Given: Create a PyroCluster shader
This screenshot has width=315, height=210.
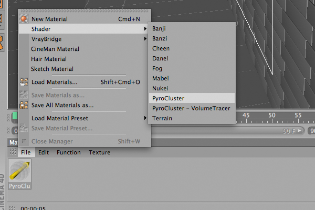Looking at the screenshot, I should (192, 98).
